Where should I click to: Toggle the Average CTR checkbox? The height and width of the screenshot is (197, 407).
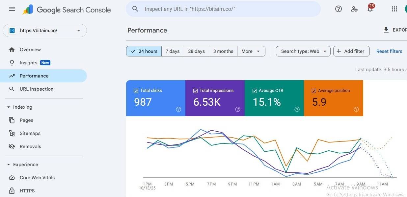[x=255, y=91]
